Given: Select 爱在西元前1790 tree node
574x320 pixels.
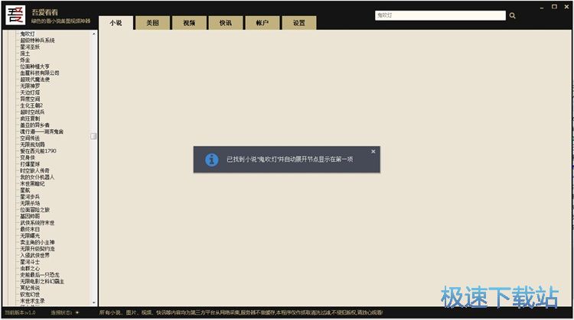Looking at the screenshot, I should point(38,150).
